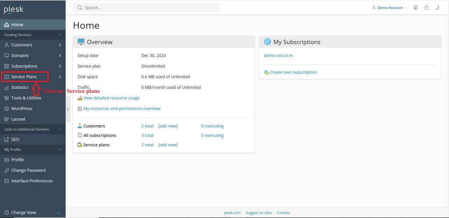This screenshot has height=218, width=449.
Task: Click View detailed resource usage link
Action: point(111,98)
